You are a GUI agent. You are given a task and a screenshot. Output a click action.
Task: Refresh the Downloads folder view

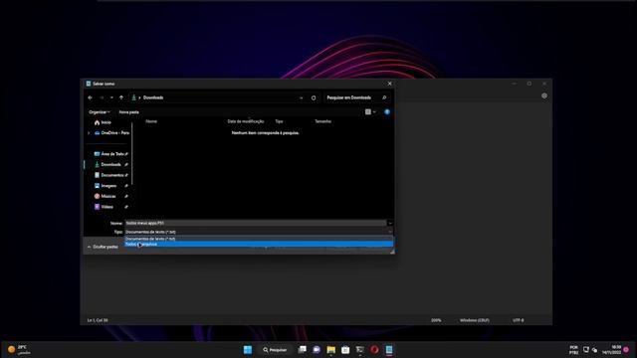[314, 97]
